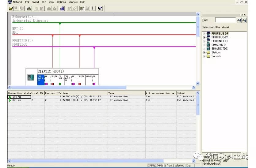Click the Find text input field

coord(225,20)
